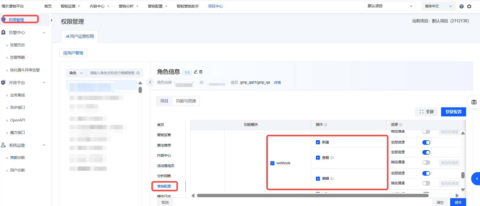Open the 详情 link next to member
This screenshot has height=206, width=480.
click(277, 83)
